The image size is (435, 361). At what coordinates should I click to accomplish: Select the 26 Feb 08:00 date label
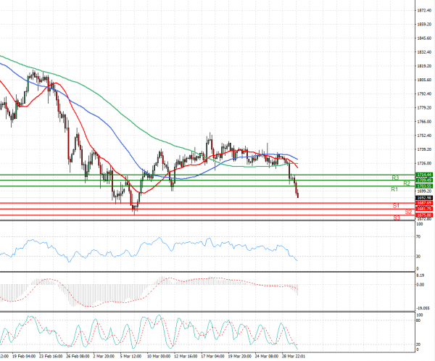[78, 356]
